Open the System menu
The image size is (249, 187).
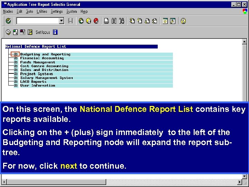pos(72,11)
